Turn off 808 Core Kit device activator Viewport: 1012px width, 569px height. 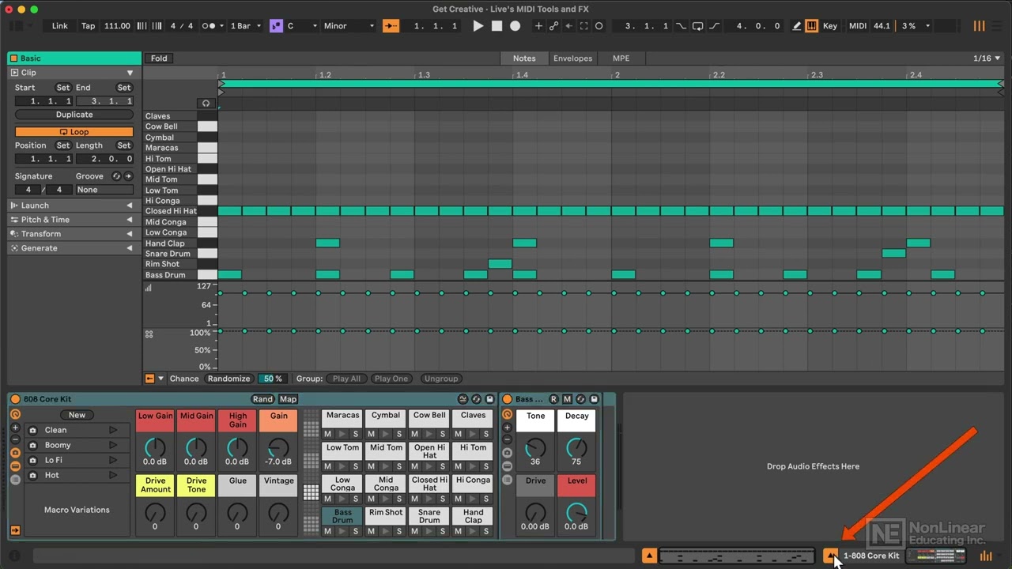15,399
